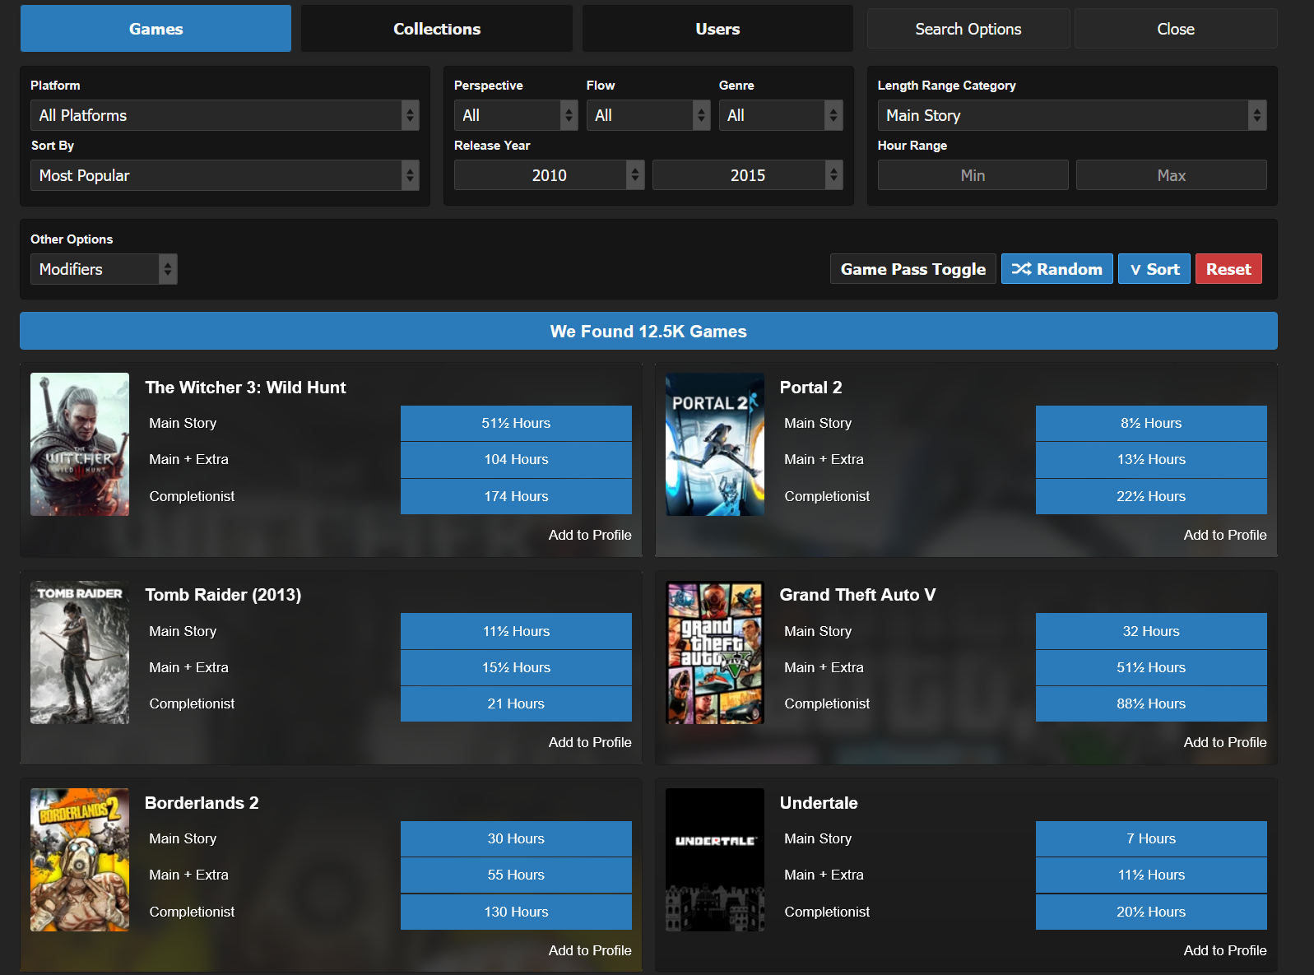
Task: Expand the Perspective dropdown
Action: (516, 115)
